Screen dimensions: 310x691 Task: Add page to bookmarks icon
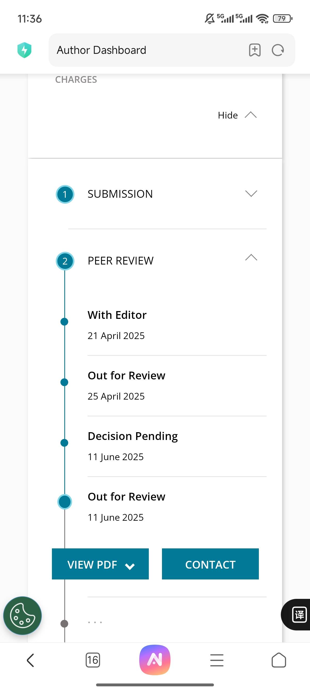[x=254, y=50]
